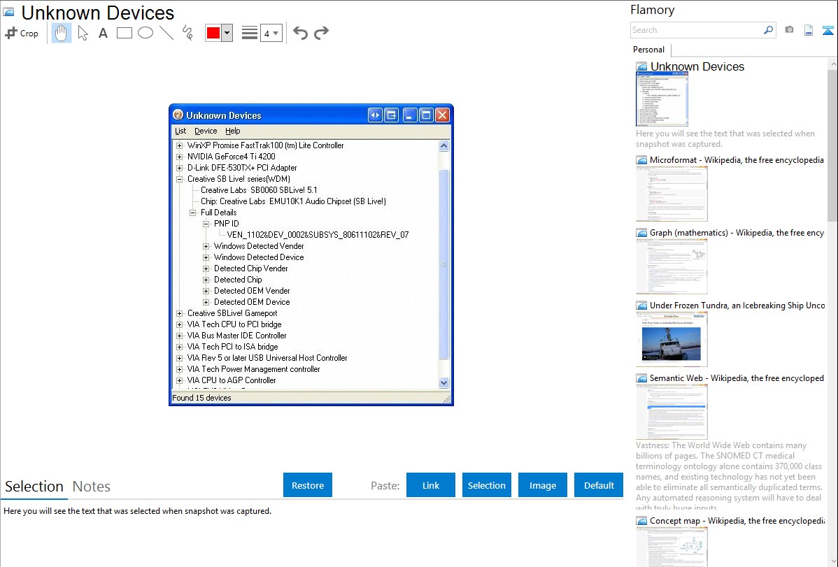Expand WinXP Promise FastTrak100 Lite Controller
838x567 pixels.
tap(180, 145)
